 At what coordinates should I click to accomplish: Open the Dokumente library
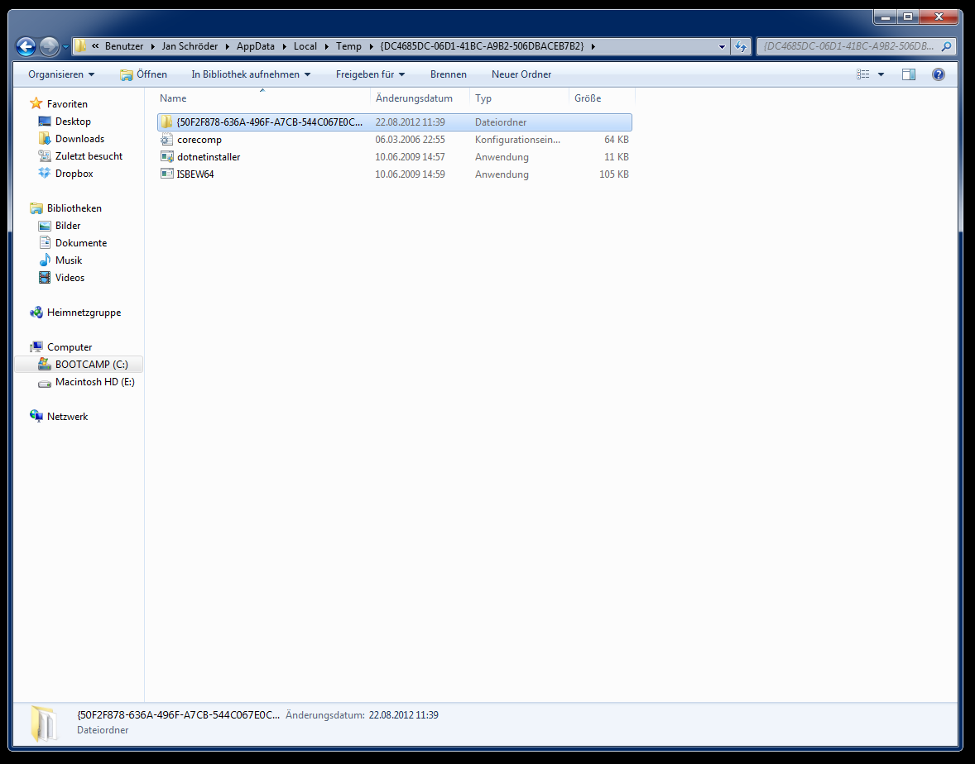81,243
